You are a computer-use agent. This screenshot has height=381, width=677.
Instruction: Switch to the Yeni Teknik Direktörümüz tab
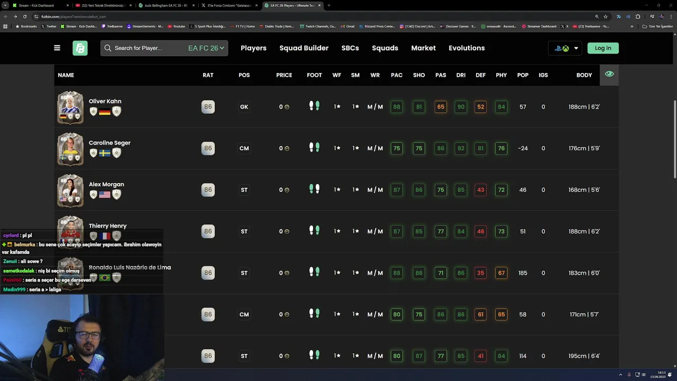(x=103, y=5)
